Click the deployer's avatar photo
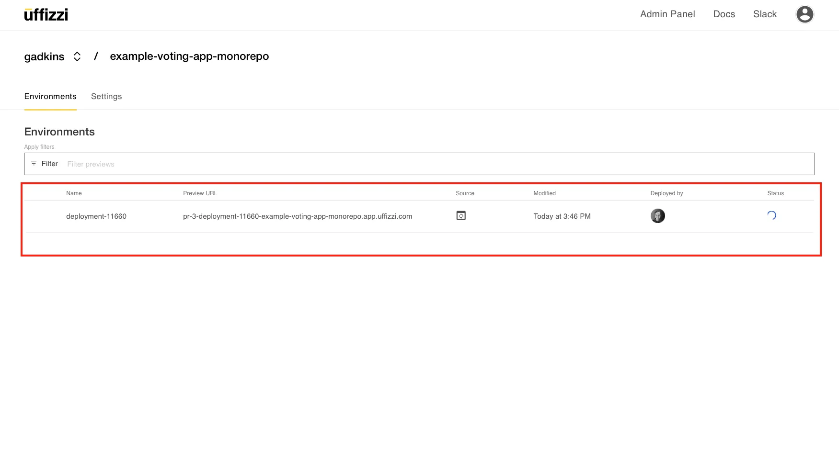 tap(657, 216)
